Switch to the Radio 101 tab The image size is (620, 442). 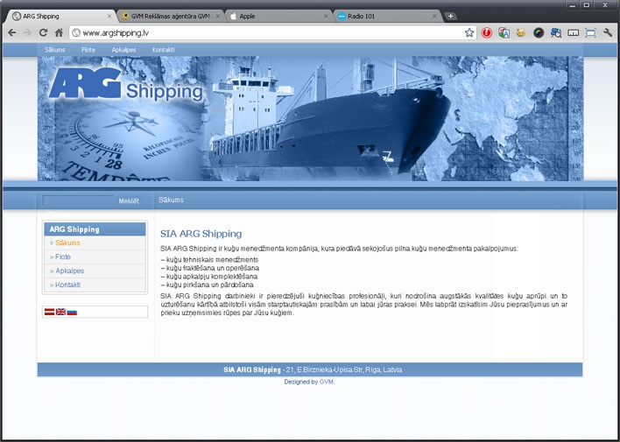[x=387, y=17]
